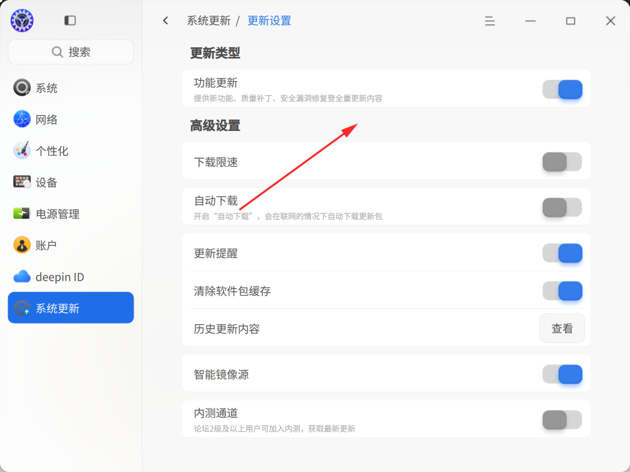Click the 自动下载 label
This screenshot has height=472, width=630.
(215, 201)
